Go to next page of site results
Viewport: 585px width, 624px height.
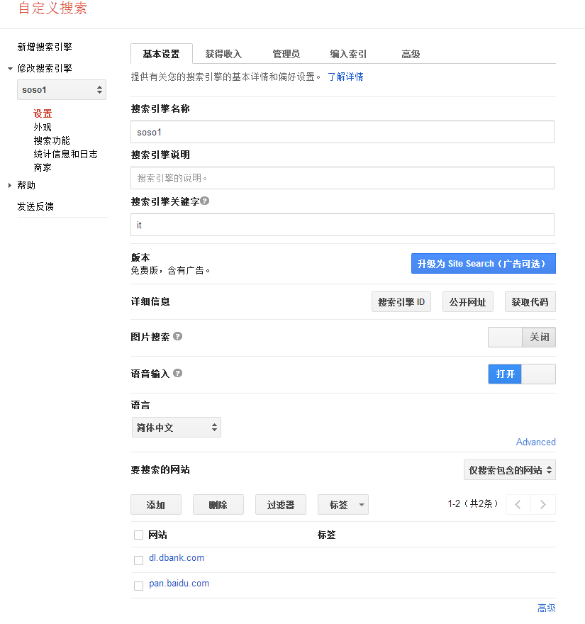(x=542, y=504)
